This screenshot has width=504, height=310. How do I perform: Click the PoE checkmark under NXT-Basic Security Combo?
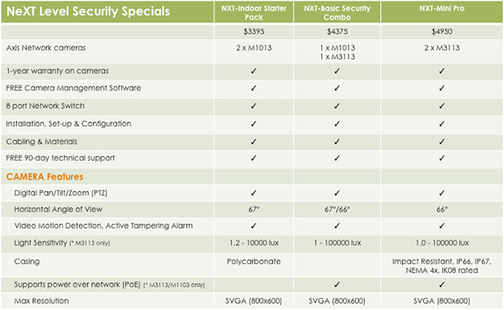pyautogui.click(x=337, y=285)
